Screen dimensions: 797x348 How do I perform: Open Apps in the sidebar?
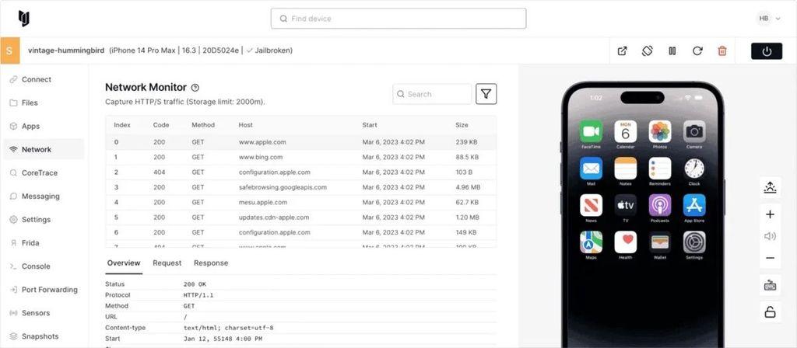(x=44, y=127)
